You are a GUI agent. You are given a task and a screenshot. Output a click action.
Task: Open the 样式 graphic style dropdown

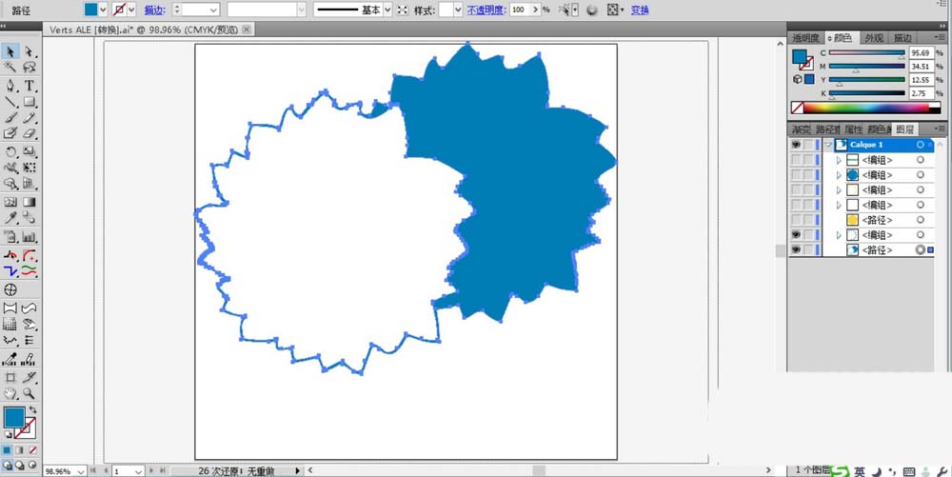tap(458, 10)
